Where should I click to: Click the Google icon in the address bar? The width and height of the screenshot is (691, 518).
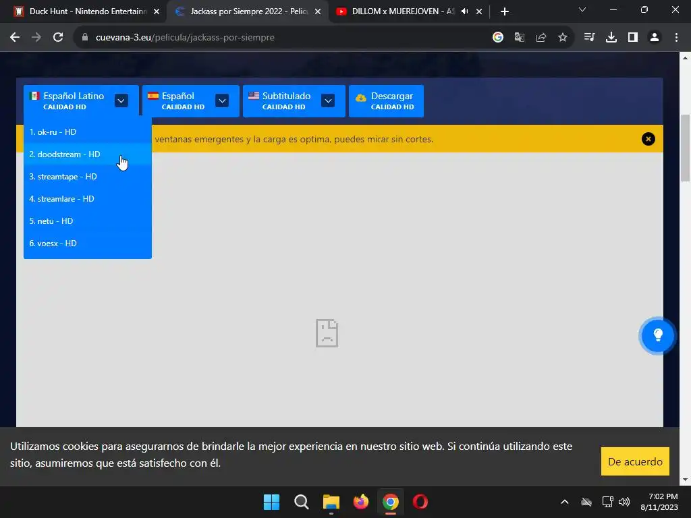pyautogui.click(x=498, y=38)
